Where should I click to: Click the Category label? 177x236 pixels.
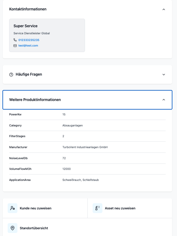pyautogui.click(x=15, y=125)
